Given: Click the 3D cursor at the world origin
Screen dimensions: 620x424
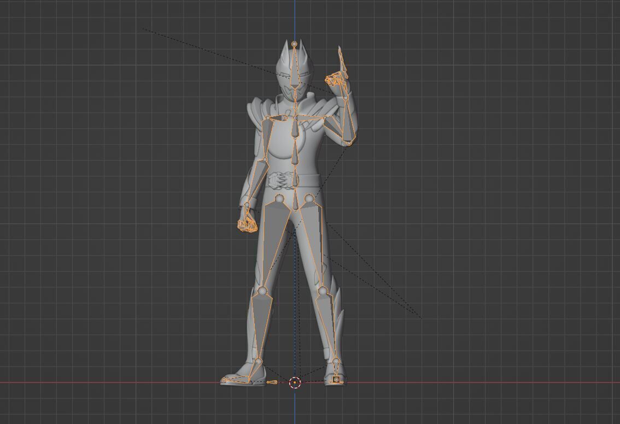Looking at the screenshot, I should pos(295,382).
